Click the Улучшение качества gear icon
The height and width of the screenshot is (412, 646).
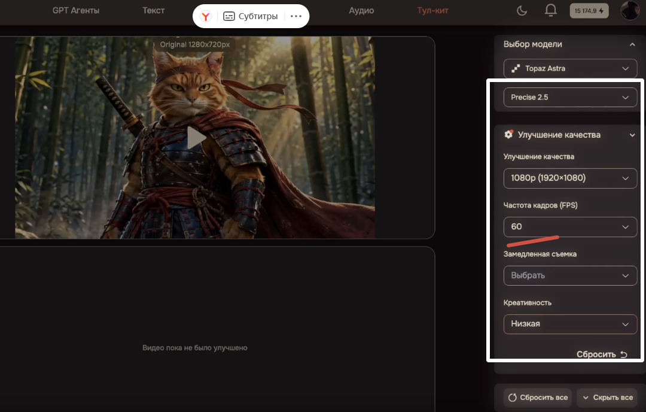[509, 135]
